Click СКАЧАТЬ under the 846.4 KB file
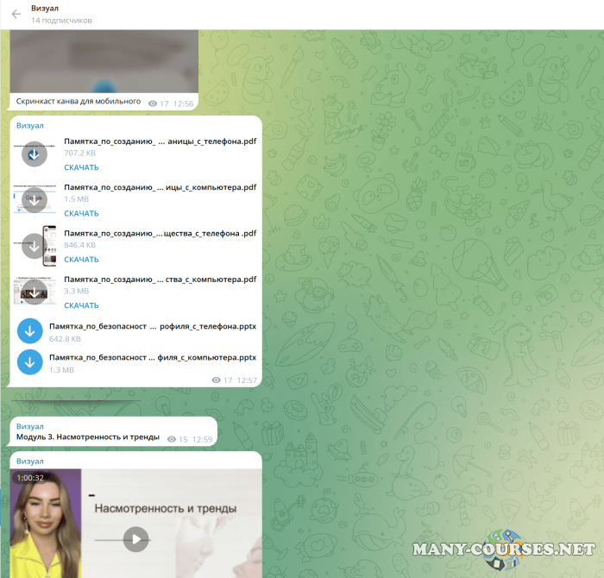 81,259
